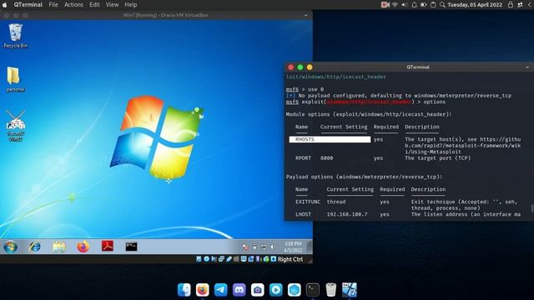The image size is (534, 300).
Task: Open the Help menu
Action: coord(130,5)
